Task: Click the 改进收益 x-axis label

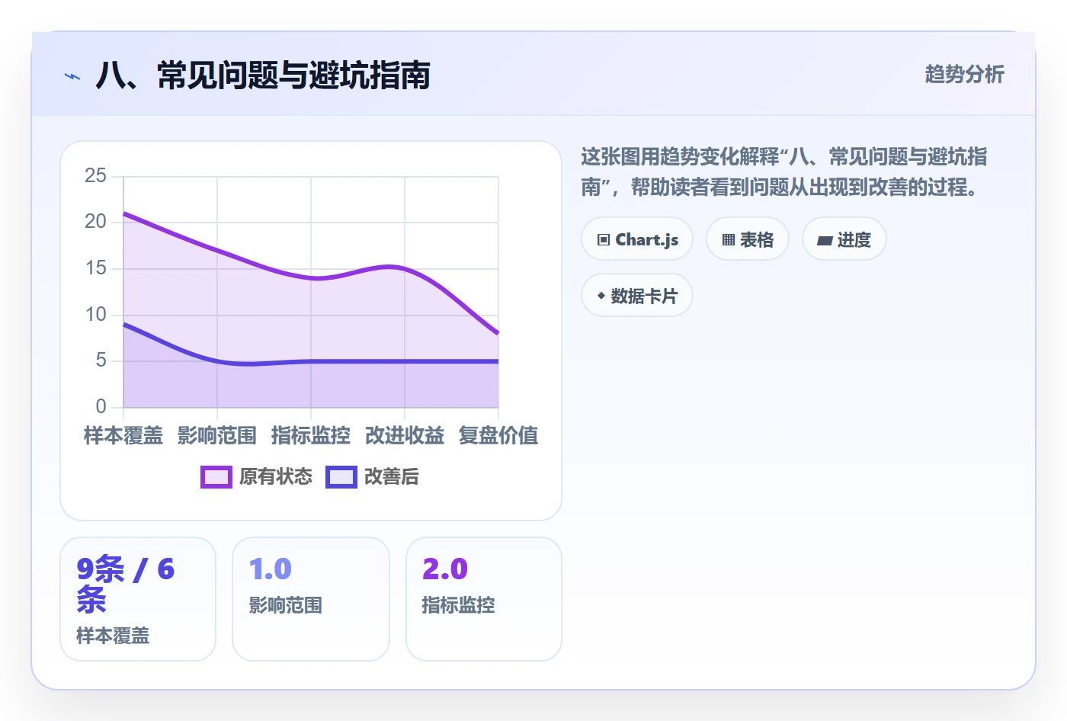Action: [x=405, y=436]
